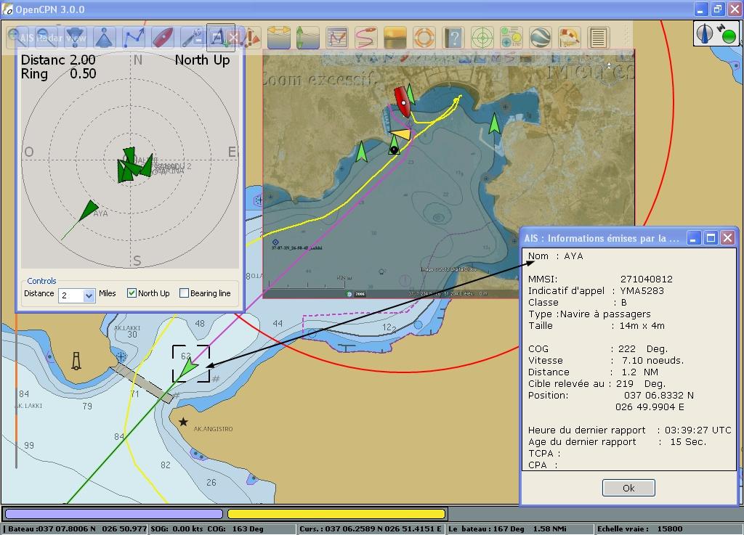The height and width of the screenshot is (535, 744).
Task: Click the 'Bateau' position status bar field
Action: tap(76, 529)
